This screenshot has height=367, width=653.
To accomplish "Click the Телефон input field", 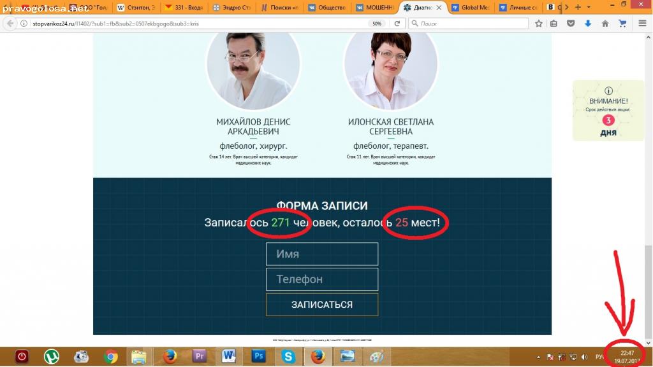I will [x=322, y=279].
